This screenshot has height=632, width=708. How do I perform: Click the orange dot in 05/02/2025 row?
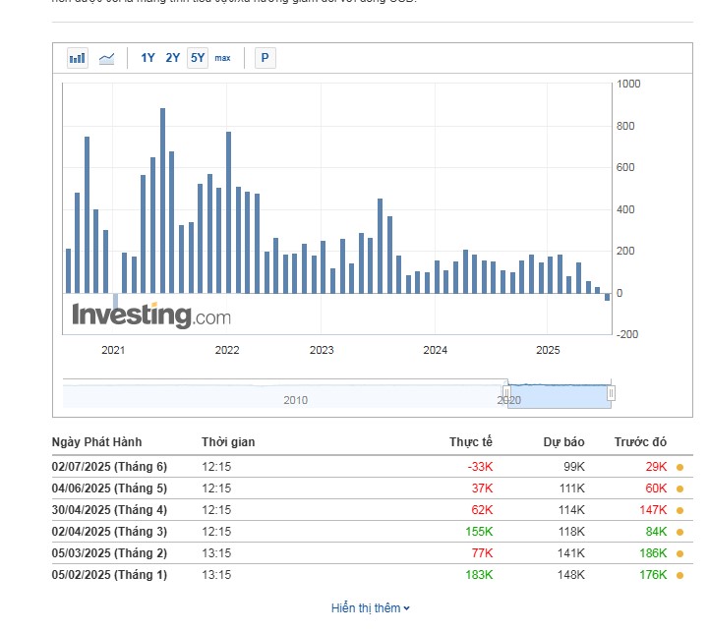[x=680, y=576]
